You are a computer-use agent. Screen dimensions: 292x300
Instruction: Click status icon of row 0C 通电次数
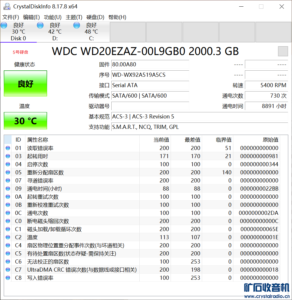click(8, 213)
